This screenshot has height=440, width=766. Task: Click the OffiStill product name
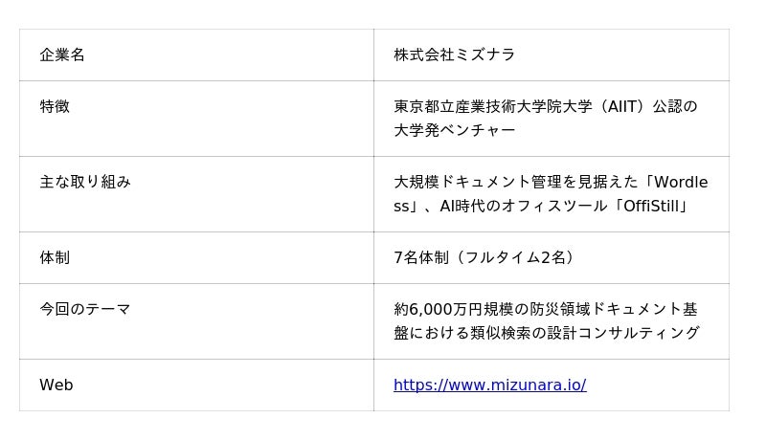tap(651, 207)
